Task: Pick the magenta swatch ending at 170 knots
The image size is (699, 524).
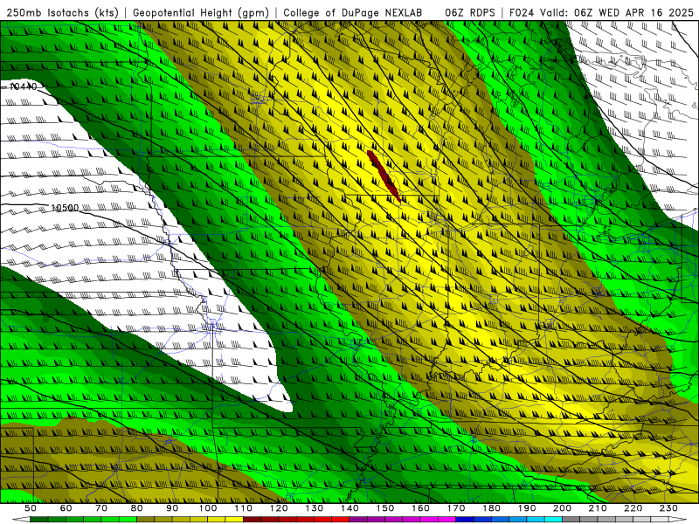Action: (446, 519)
